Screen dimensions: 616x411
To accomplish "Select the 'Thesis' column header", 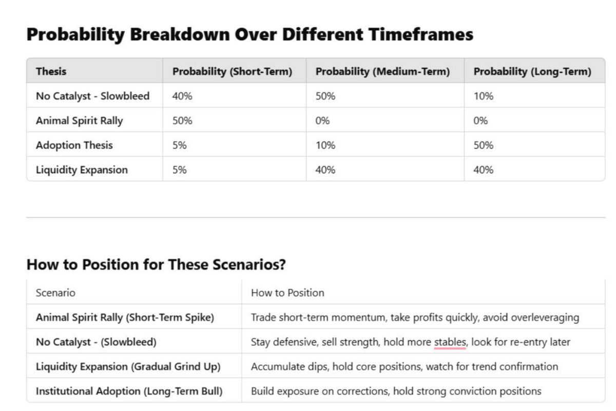I will pos(51,71).
